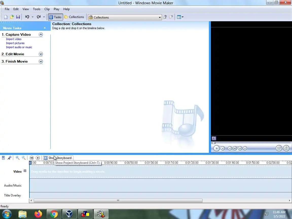Click the Import audio or music link
This screenshot has width=292, height=219.
tap(19, 47)
